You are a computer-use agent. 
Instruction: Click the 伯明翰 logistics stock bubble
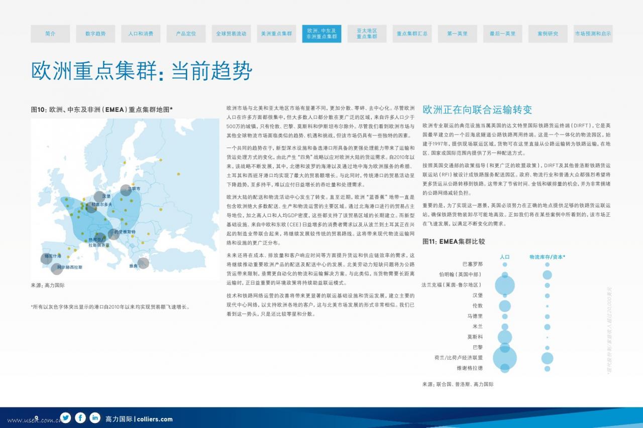[547, 274]
